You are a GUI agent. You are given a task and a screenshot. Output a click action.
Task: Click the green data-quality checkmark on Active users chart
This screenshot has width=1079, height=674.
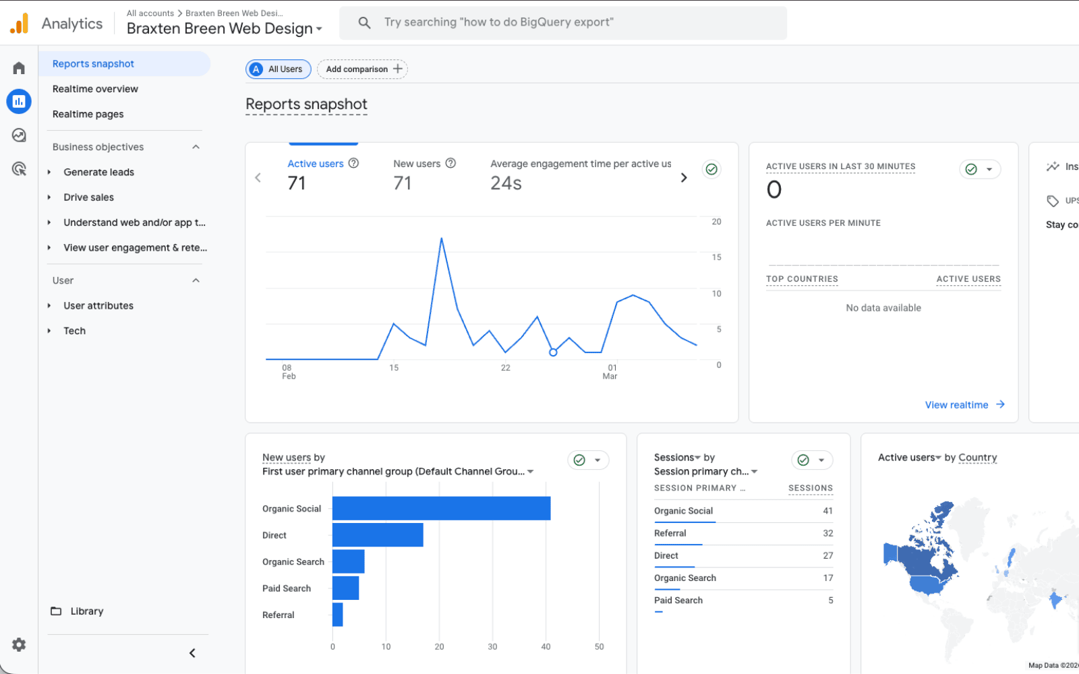tap(711, 169)
